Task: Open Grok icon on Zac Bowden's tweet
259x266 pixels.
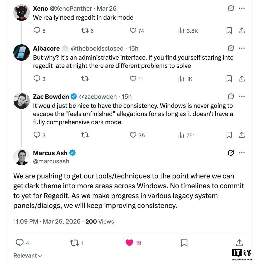Action: tap(231, 96)
